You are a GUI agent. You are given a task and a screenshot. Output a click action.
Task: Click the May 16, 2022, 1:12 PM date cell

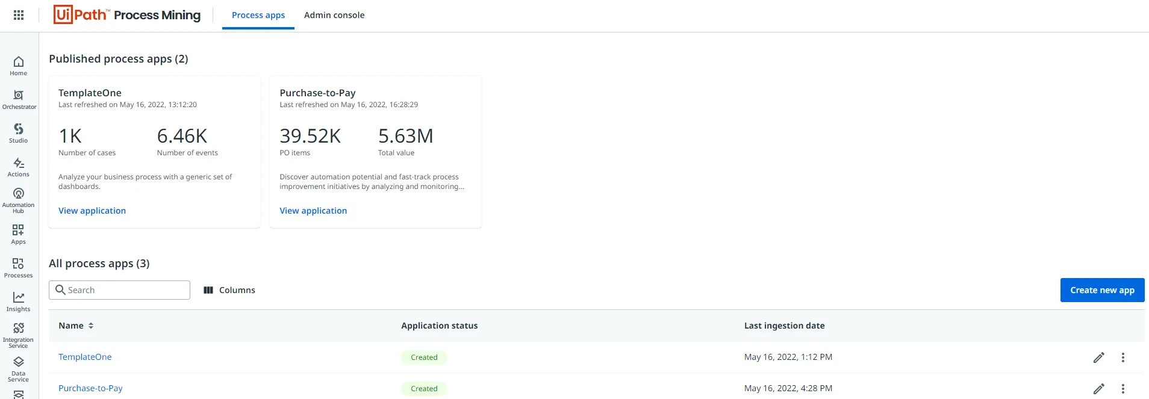788,357
